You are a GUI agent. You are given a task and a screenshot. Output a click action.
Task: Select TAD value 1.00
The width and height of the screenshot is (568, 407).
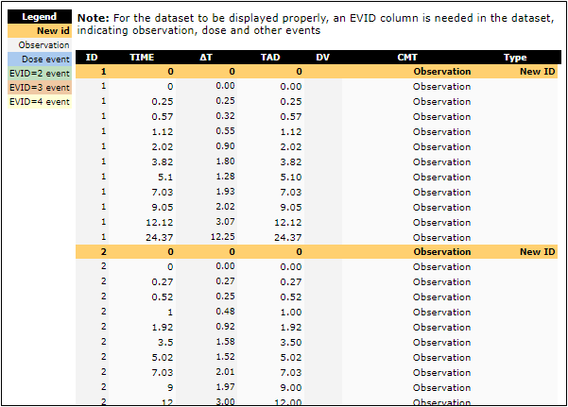[x=291, y=313]
